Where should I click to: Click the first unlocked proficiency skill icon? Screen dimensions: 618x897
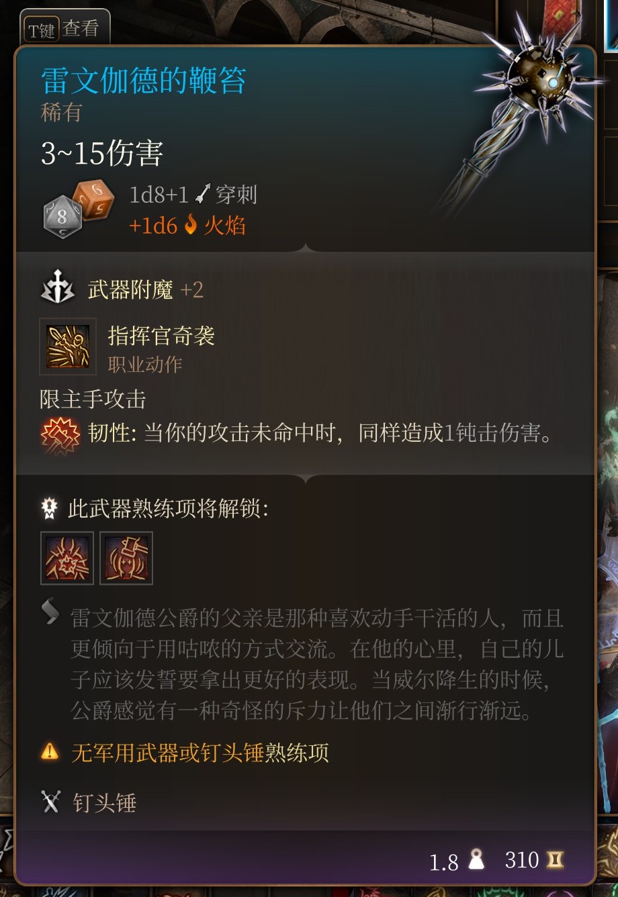[x=67, y=558]
